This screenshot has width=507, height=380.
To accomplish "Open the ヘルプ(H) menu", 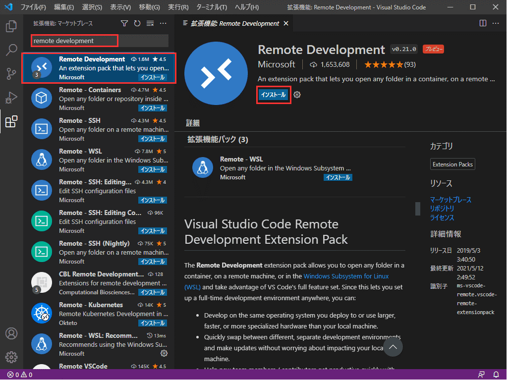I will tap(247, 7).
